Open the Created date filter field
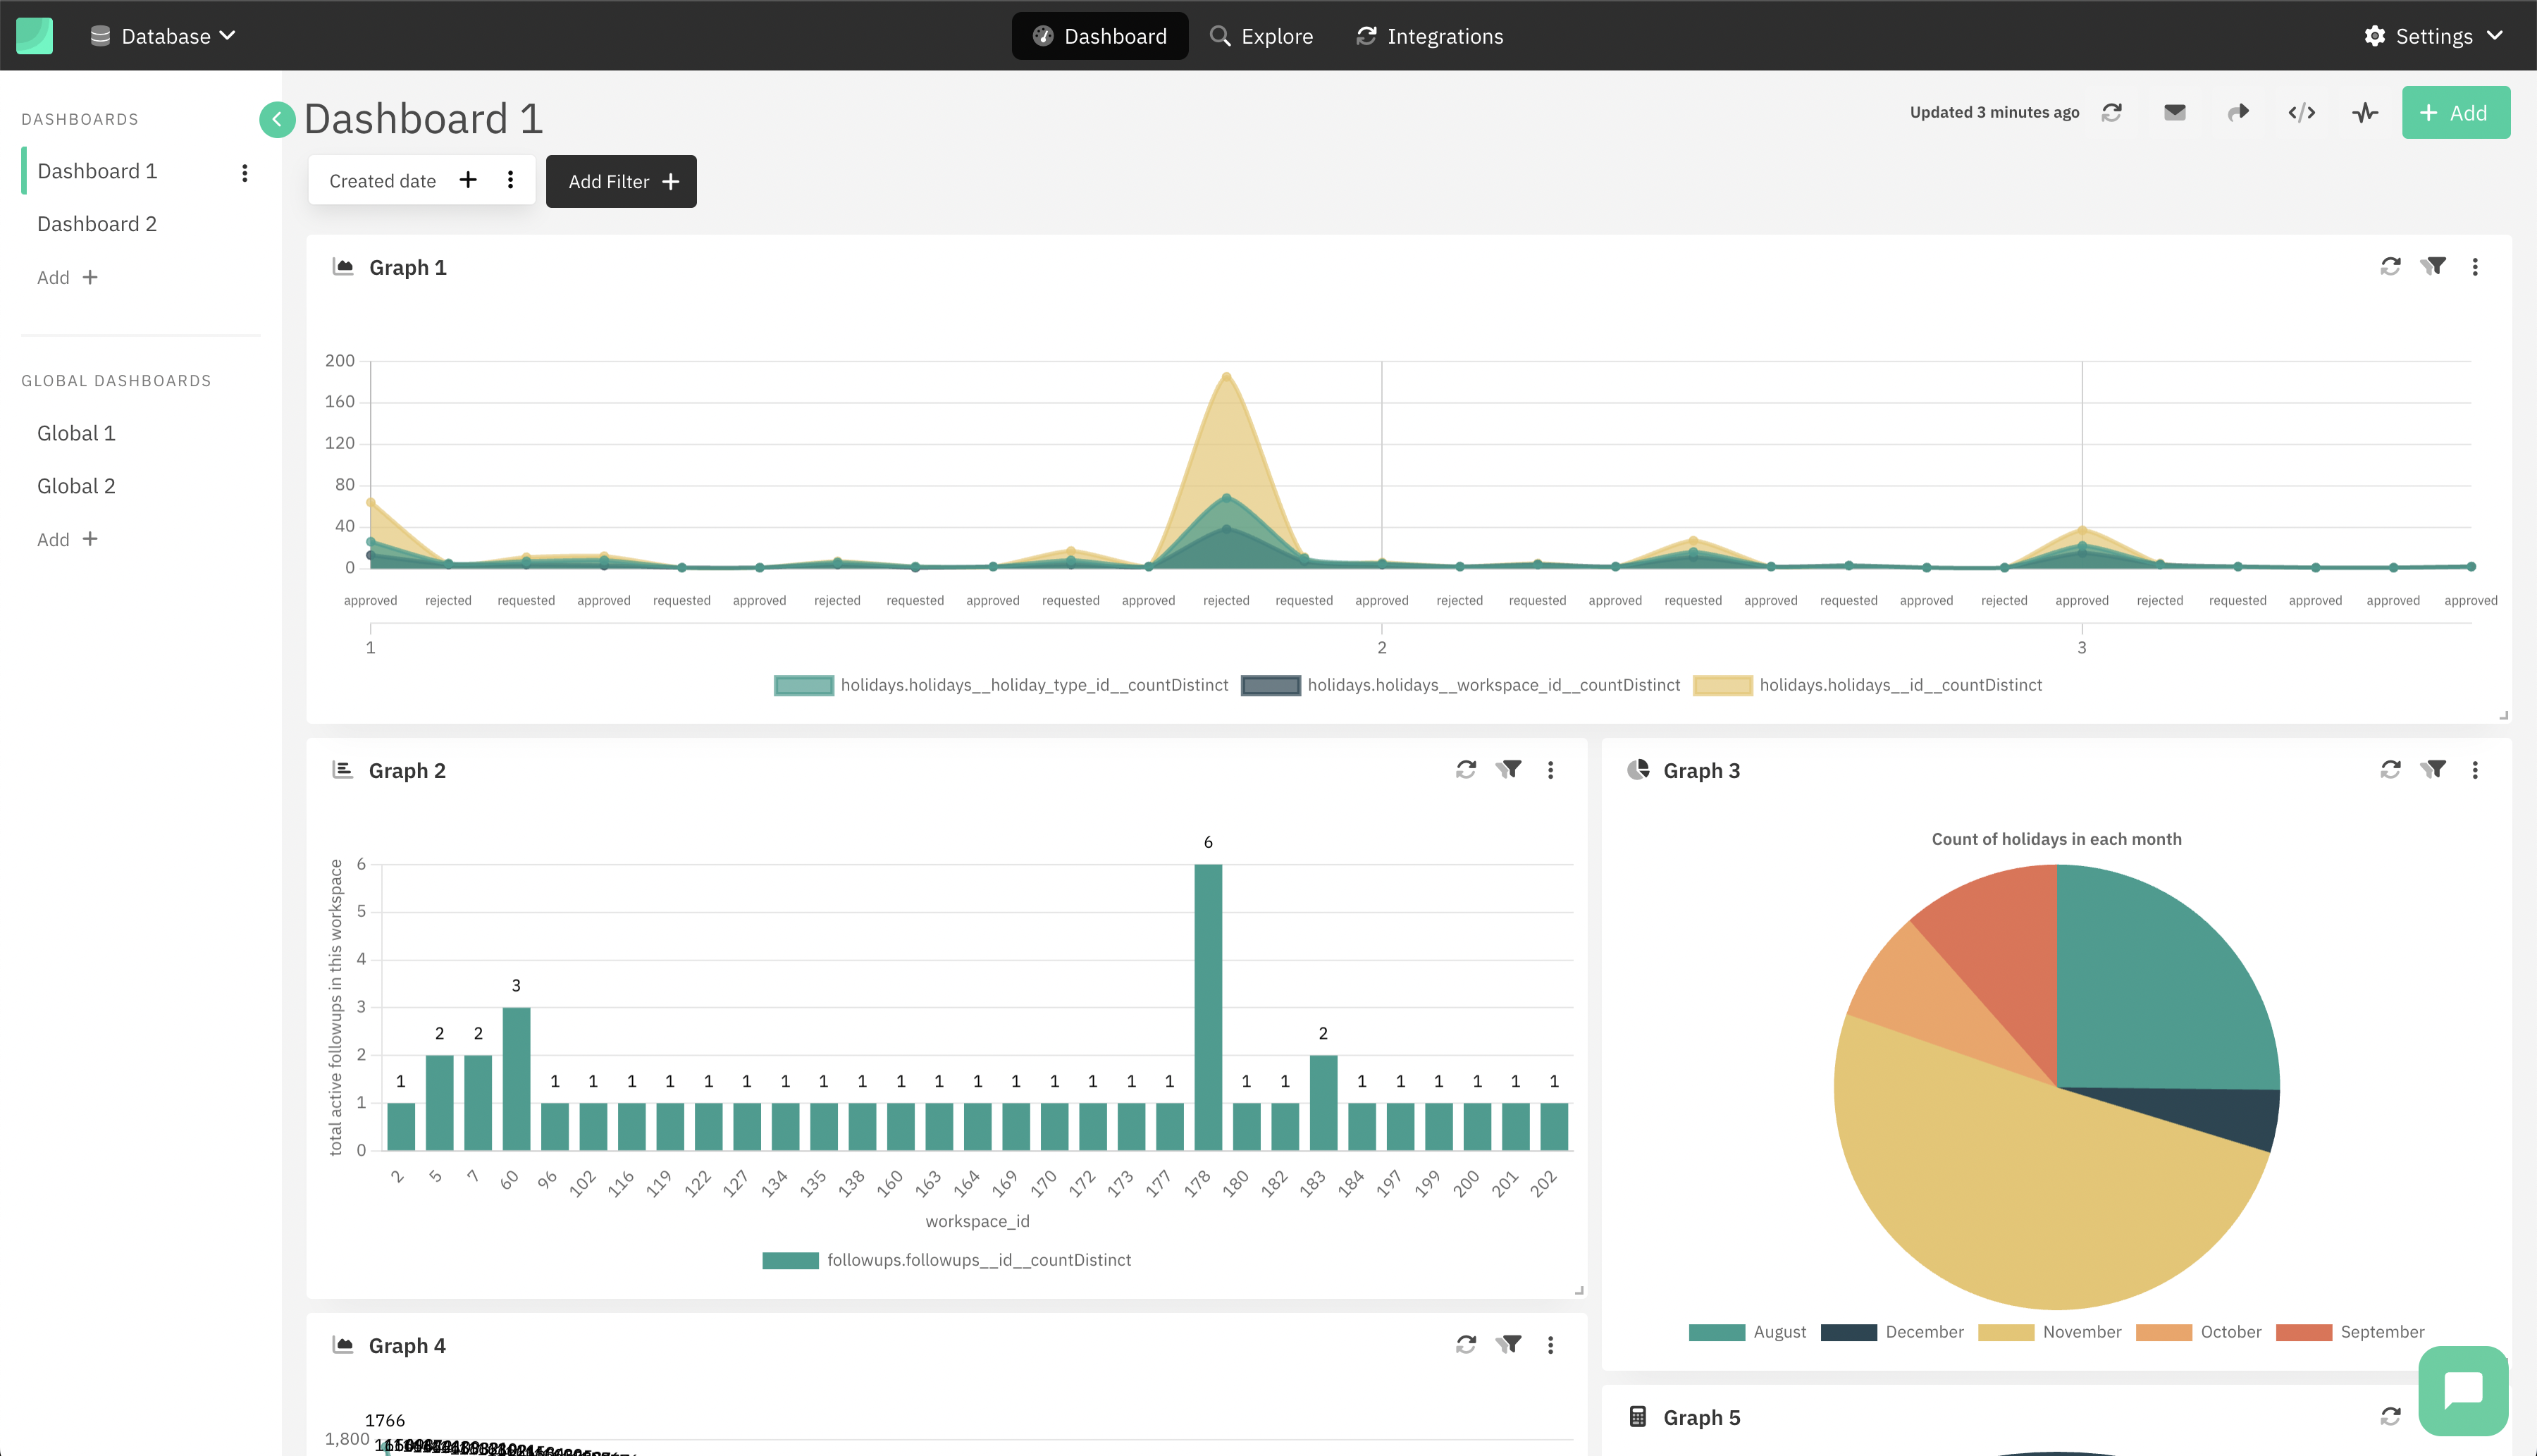Viewport: 2537px width, 1456px height. point(383,180)
